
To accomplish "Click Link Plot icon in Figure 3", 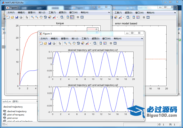I will (95, 43).
